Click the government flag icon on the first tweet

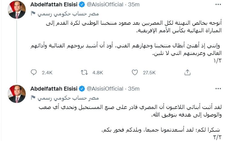(33, 14)
